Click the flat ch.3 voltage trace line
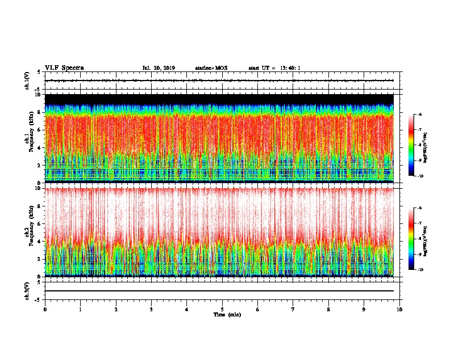The height and width of the screenshot is (347, 450). [219, 291]
